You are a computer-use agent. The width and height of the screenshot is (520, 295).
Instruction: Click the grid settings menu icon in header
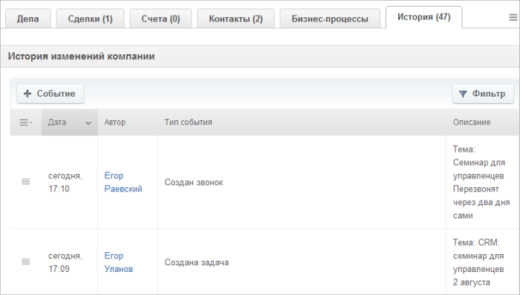point(26,123)
